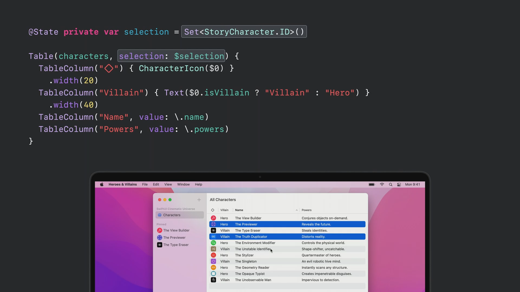The height and width of the screenshot is (292, 520).
Task: Select Characters in the sidebar
Action: click(x=172, y=215)
